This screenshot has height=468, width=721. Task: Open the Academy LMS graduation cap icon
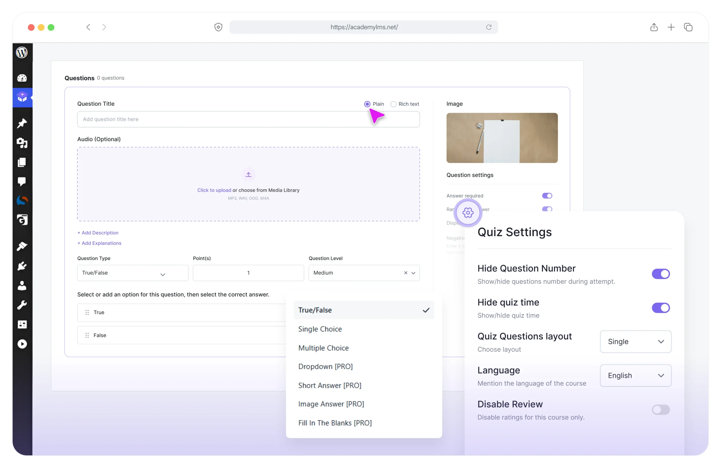22,97
